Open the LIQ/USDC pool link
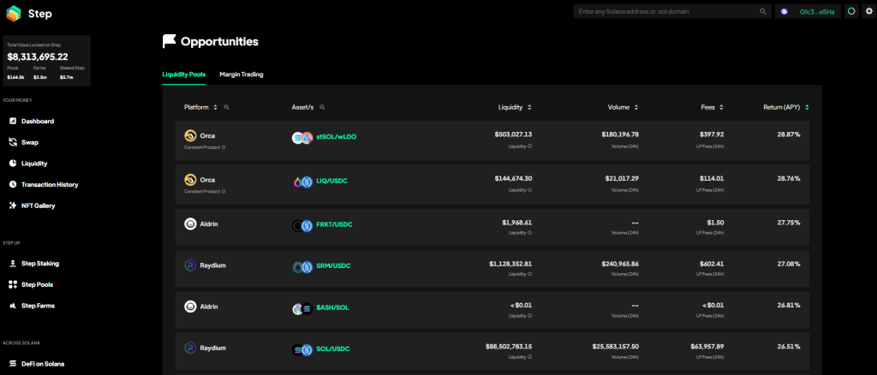This screenshot has height=375, width=877. 331,181
